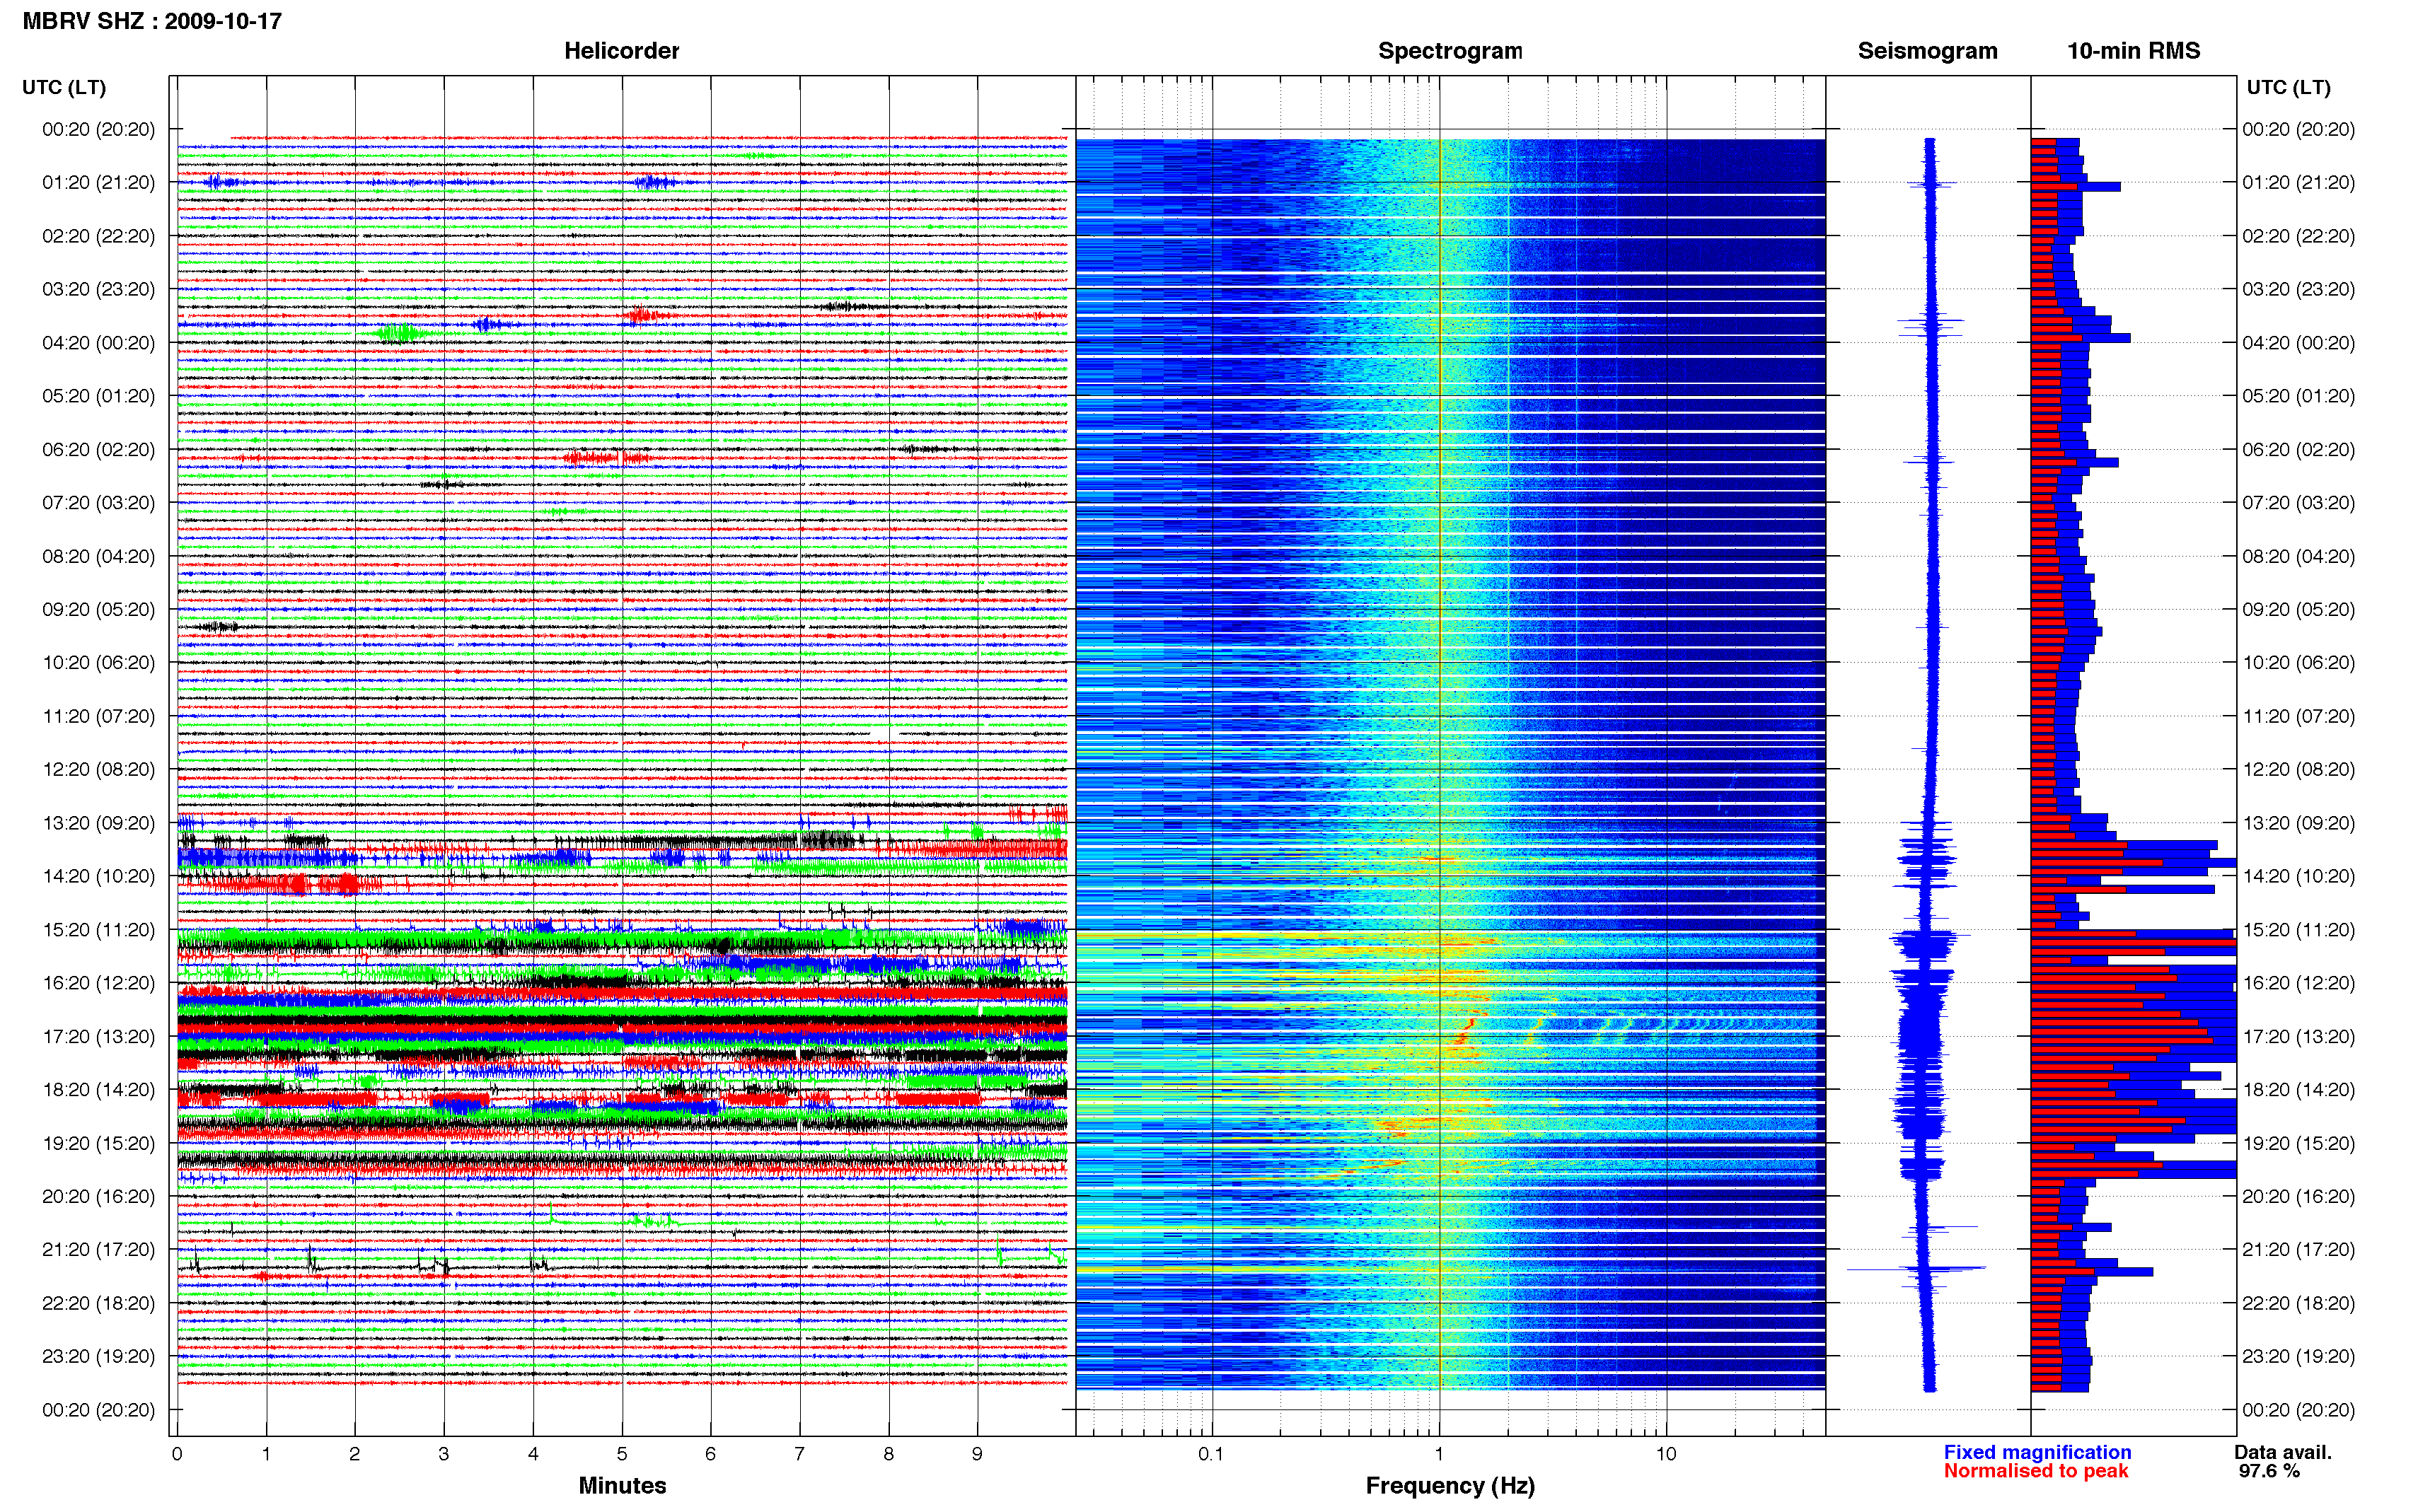Select the Seismogram panel heading
The width and height of the screenshot is (2418, 1512).
click(x=1927, y=51)
